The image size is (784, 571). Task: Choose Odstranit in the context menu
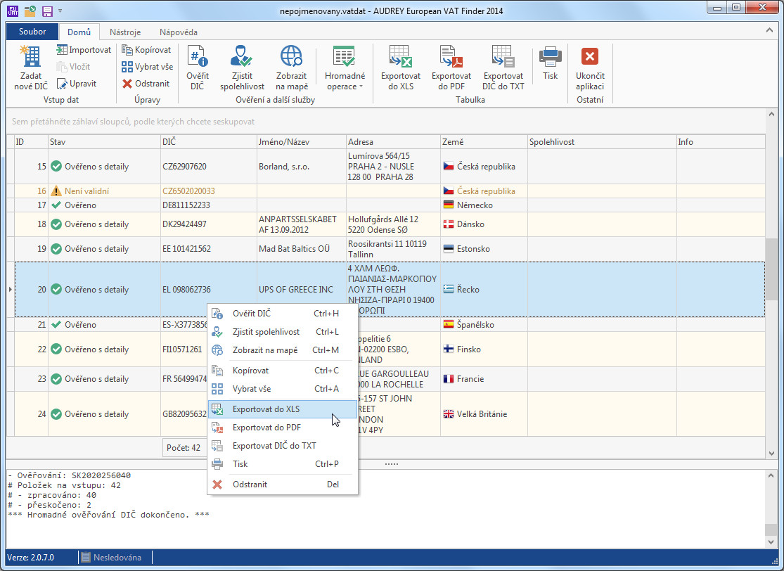283,485
